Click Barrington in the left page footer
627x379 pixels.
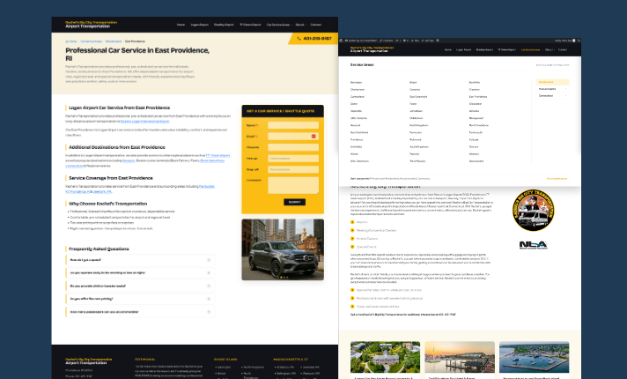225,367
